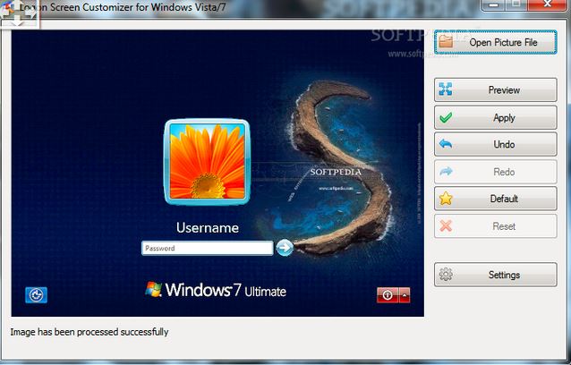Screen dimensions: 571x365
Task: Click the Preview button
Action: [x=495, y=89]
